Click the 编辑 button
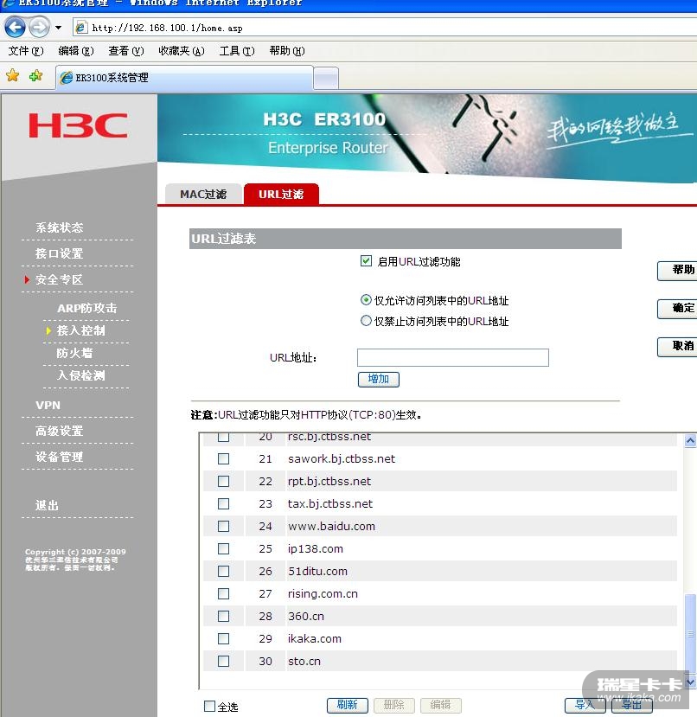This screenshot has height=717, width=697. [441, 705]
